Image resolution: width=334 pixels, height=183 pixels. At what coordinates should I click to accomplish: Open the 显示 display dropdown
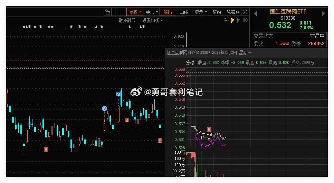click(201, 12)
